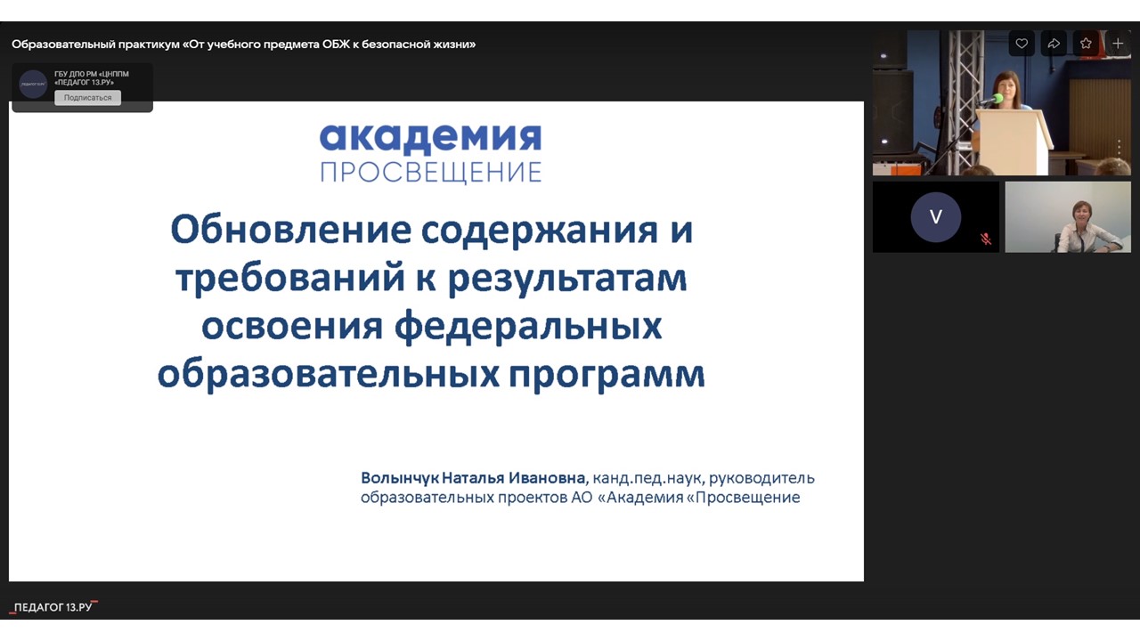Click the ПЕДАГОГ 13.РУ logo at the bottom
Image resolution: width=1140 pixels, height=641 pixels.
tap(53, 607)
